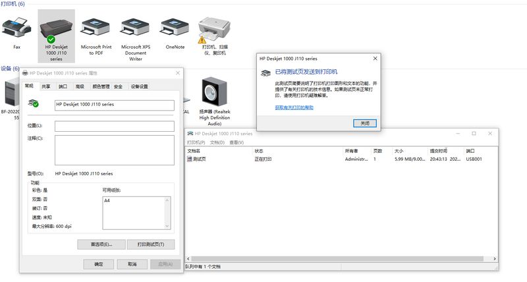Click the 打印测试页(T) button
Viewport: 527px width, 282px height.
point(150,244)
